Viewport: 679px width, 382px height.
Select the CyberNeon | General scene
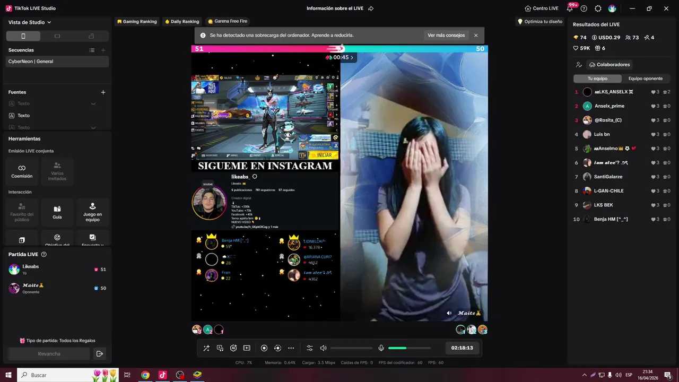click(57, 62)
